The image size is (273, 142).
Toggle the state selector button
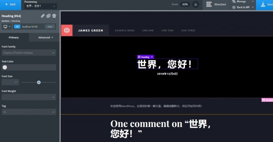(x=50, y=27)
